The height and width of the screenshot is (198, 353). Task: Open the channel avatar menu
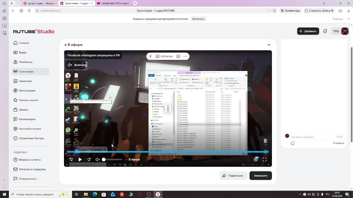[x=345, y=31]
